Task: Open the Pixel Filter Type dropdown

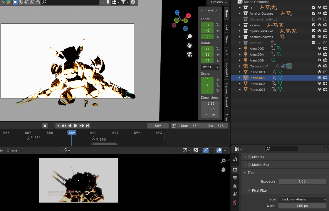Action: [x=303, y=199]
